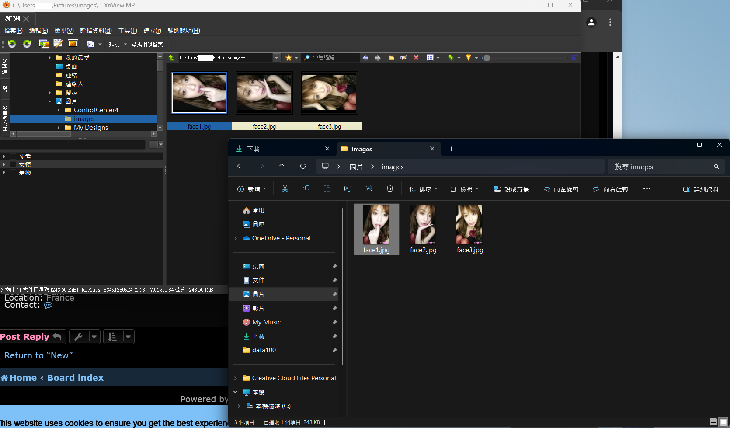Click the new folder icon in XnView toolbar
Screen dimensions: 730x428
[392, 58]
